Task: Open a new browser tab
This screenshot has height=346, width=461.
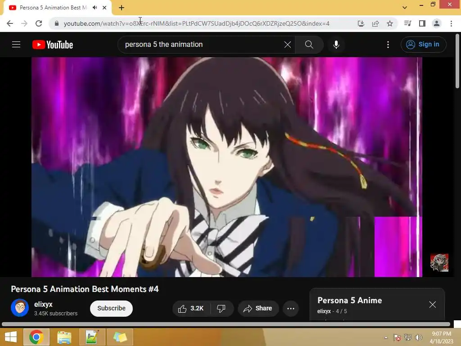Action: click(122, 8)
